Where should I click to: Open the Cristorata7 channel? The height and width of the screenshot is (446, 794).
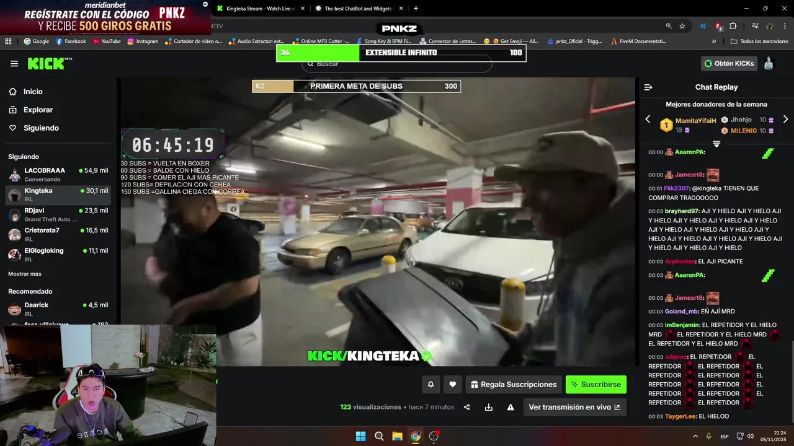[x=58, y=234]
